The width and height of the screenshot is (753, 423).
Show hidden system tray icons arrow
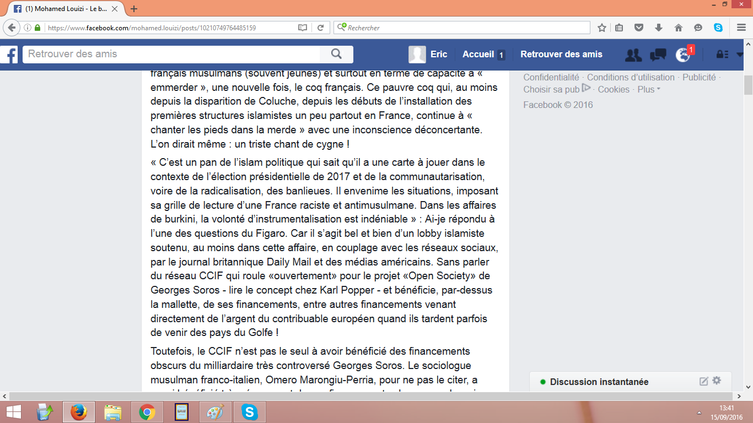pos(699,413)
